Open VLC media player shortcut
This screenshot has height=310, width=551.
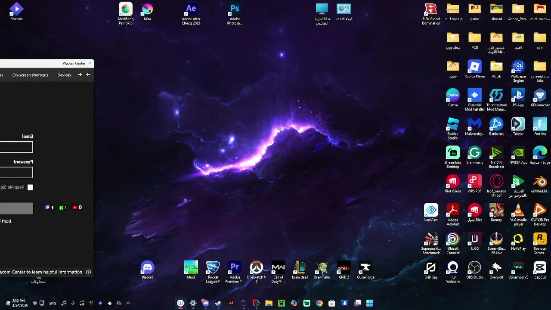(x=518, y=215)
